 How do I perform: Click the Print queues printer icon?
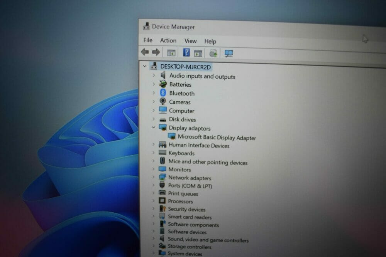[162, 193]
